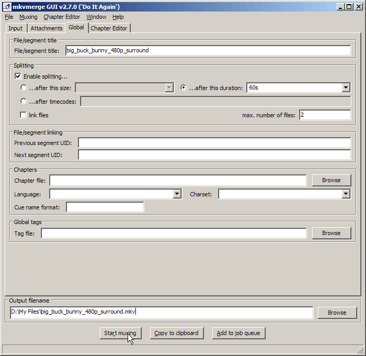Uncheck the Enable splitting checkbox
366x356 pixels.
[x=18, y=76]
